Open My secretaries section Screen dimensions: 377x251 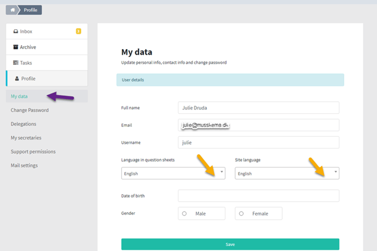[x=26, y=138]
